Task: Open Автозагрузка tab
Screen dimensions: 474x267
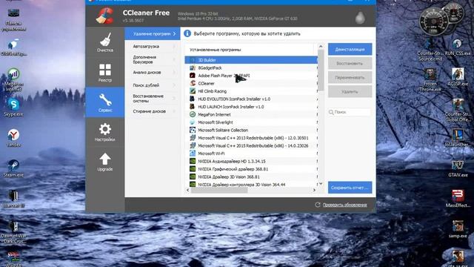Action: click(x=153, y=47)
